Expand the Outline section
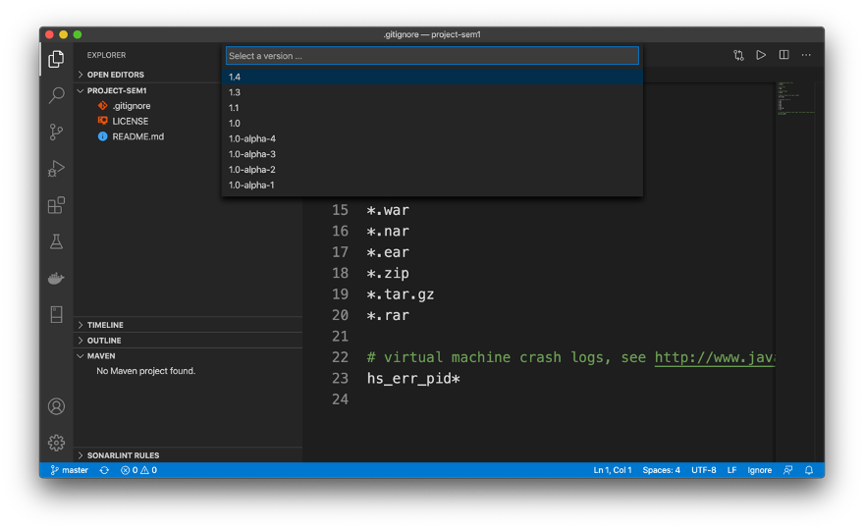This screenshot has height=530, width=864. tap(188, 340)
